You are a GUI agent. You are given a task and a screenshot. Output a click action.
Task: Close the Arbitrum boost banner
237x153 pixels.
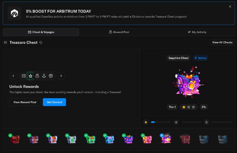230,7
